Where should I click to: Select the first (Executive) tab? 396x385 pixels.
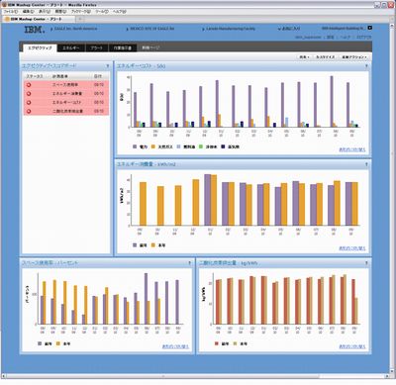coord(40,48)
